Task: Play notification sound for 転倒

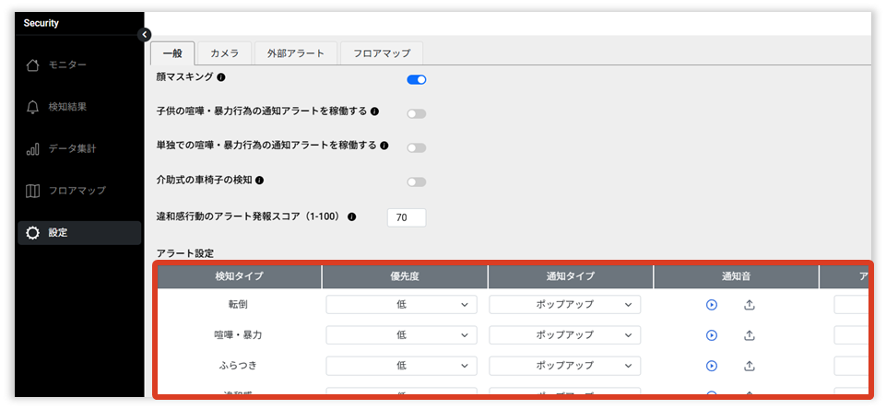Action: coord(712,305)
